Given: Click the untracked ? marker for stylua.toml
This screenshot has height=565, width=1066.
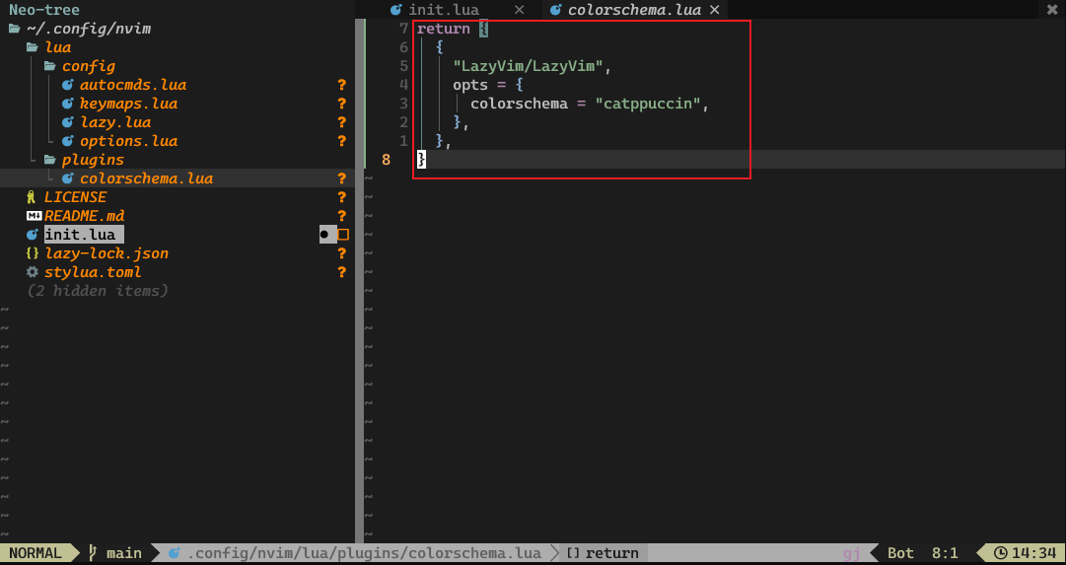Looking at the screenshot, I should (x=342, y=272).
